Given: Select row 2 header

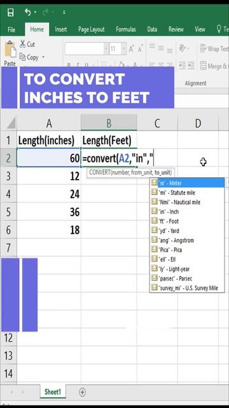Looking at the screenshot, I should [x=8, y=158].
